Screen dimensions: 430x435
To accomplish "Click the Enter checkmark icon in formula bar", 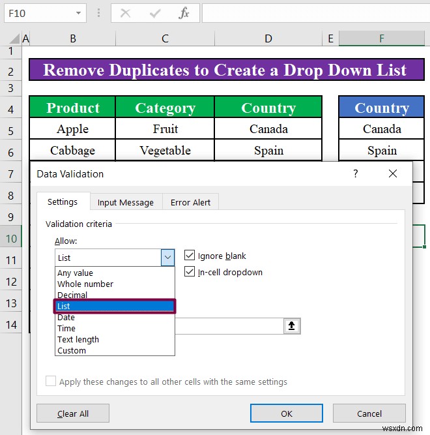I will click(x=155, y=13).
